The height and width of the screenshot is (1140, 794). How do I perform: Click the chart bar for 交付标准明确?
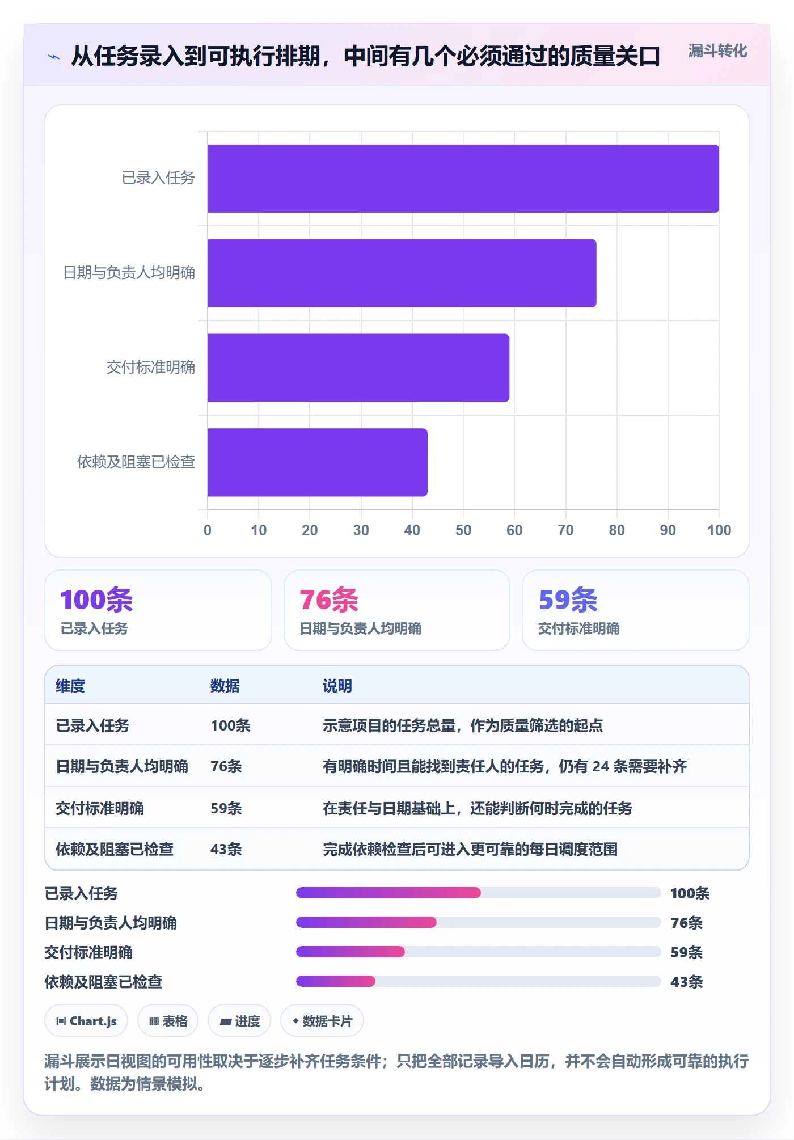[x=358, y=368]
